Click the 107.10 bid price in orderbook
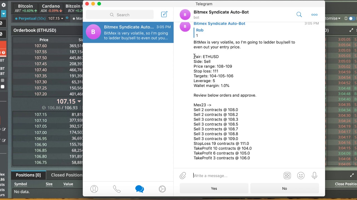The width and height of the screenshot is (357, 200). pyautogui.click(x=41, y=120)
